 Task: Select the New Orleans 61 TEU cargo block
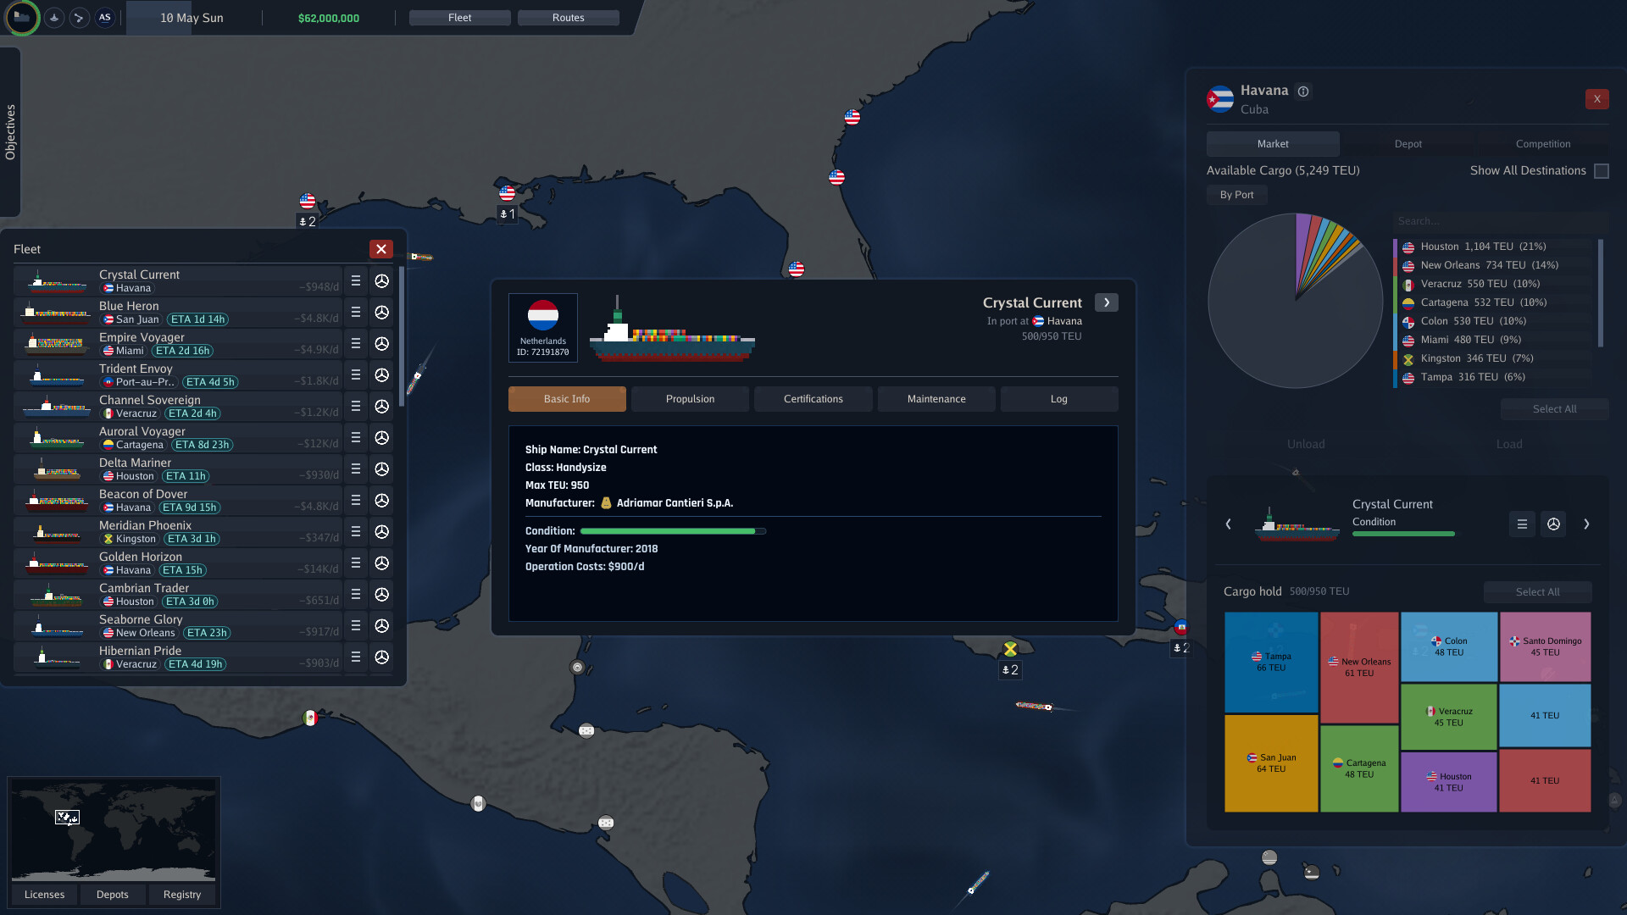(1359, 668)
